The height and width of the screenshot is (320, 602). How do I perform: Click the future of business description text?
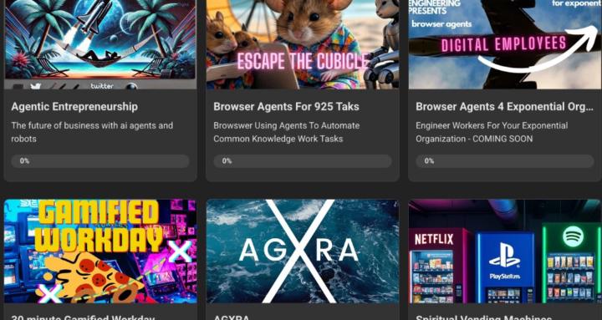pyautogui.click(x=92, y=132)
